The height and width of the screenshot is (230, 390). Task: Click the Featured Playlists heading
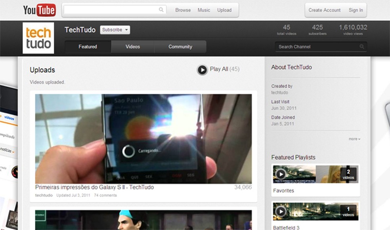pyautogui.click(x=293, y=157)
